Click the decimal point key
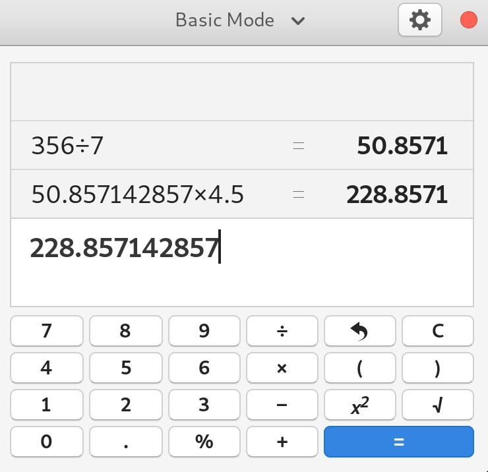The image size is (488, 472). (x=126, y=442)
